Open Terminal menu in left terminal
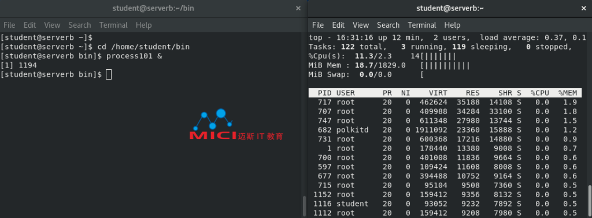Screen dimensions: 592x218 (x=113, y=25)
